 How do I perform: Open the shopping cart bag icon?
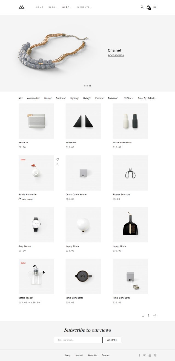click(148, 7)
